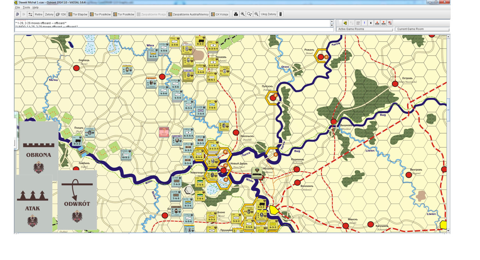Open the Tools menu
Screen dimensions: 480x260
(26, 8)
